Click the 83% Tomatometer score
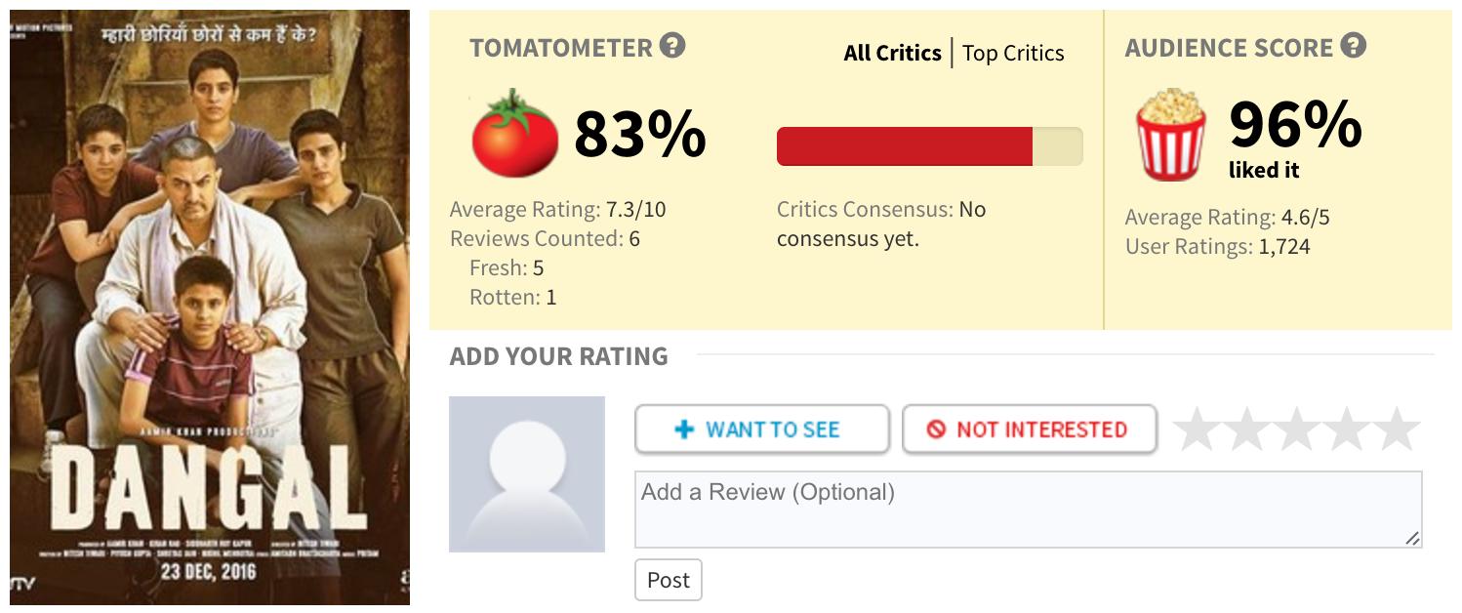 click(x=639, y=135)
